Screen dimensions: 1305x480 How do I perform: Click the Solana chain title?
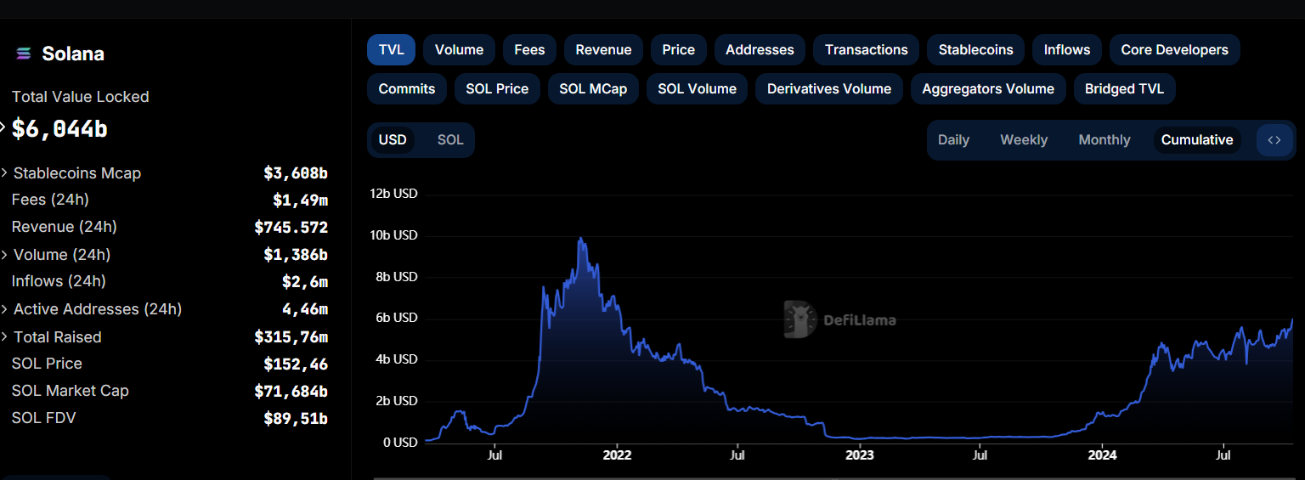(x=73, y=54)
